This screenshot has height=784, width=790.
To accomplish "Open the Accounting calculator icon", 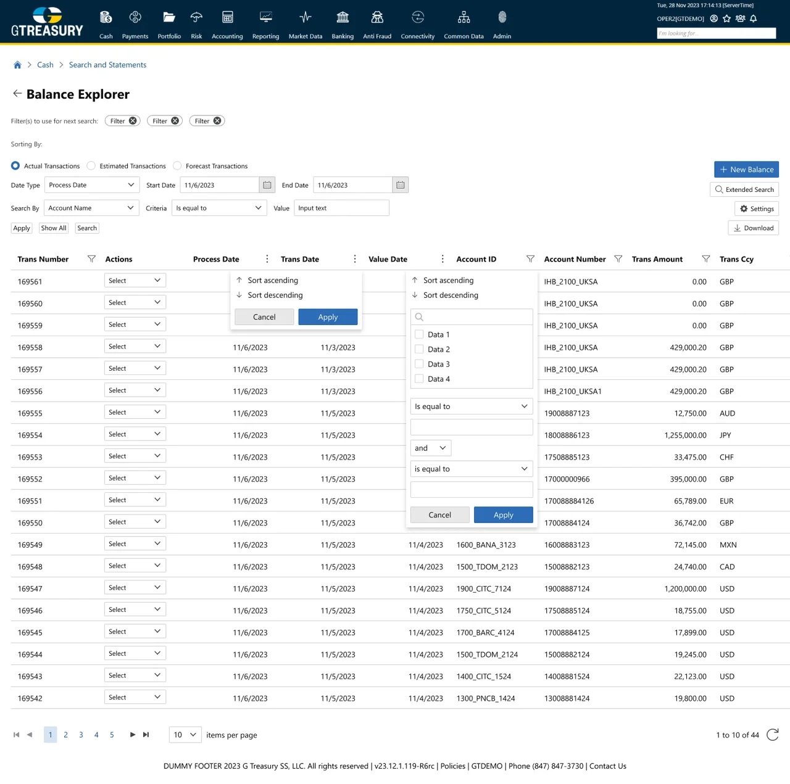I will pos(227,17).
